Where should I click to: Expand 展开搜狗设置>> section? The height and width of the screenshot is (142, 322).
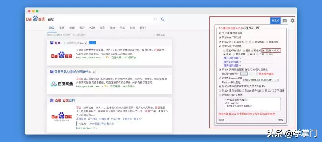point(233,66)
